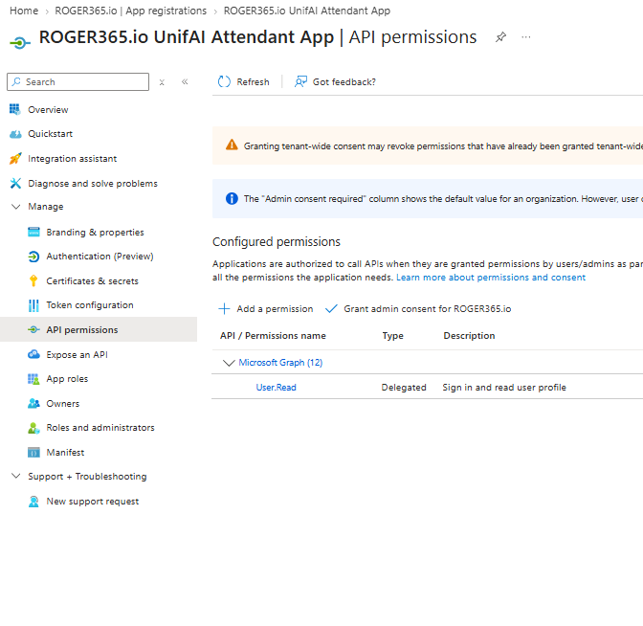Screen dimensions: 643x626
Task: Click the Refresh button label
Action: click(253, 82)
